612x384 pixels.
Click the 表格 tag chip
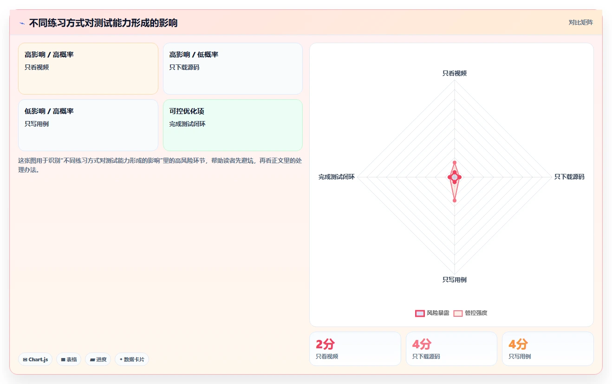[69, 359]
